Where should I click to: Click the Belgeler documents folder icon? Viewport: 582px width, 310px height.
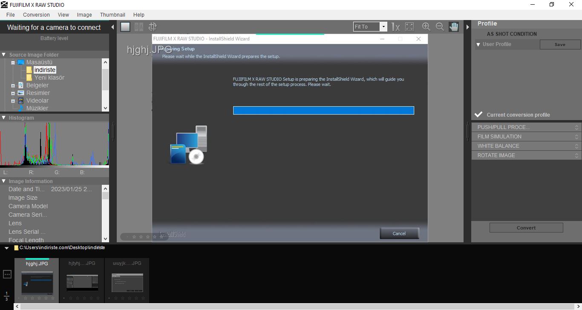(x=21, y=85)
